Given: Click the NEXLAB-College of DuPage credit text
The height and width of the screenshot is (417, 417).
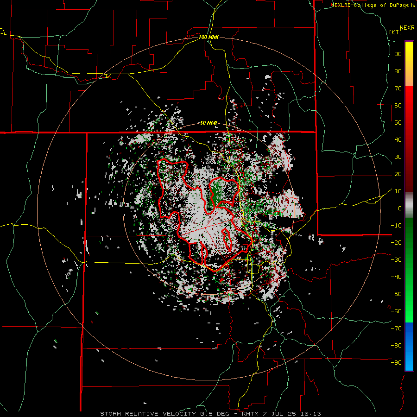Looking at the screenshot, I should click(373, 5).
